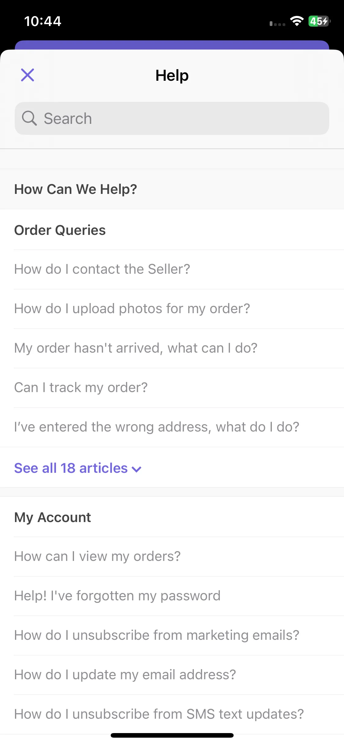Select the Order Queries section header
The image size is (344, 745).
click(60, 230)
